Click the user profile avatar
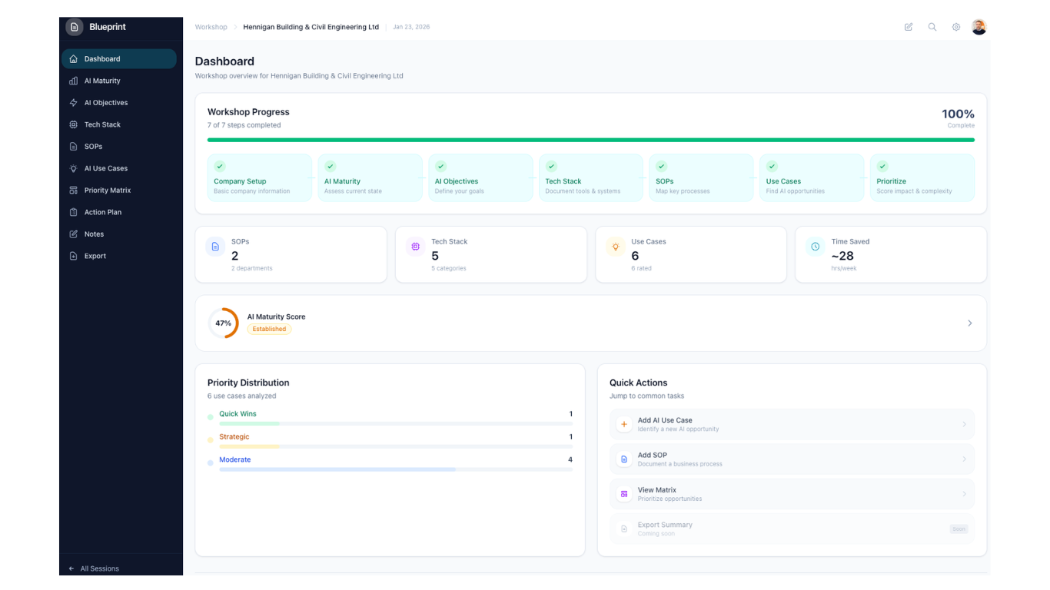Image resolution: width=1050 pixels, height=590 pixels. pos(979,27)
